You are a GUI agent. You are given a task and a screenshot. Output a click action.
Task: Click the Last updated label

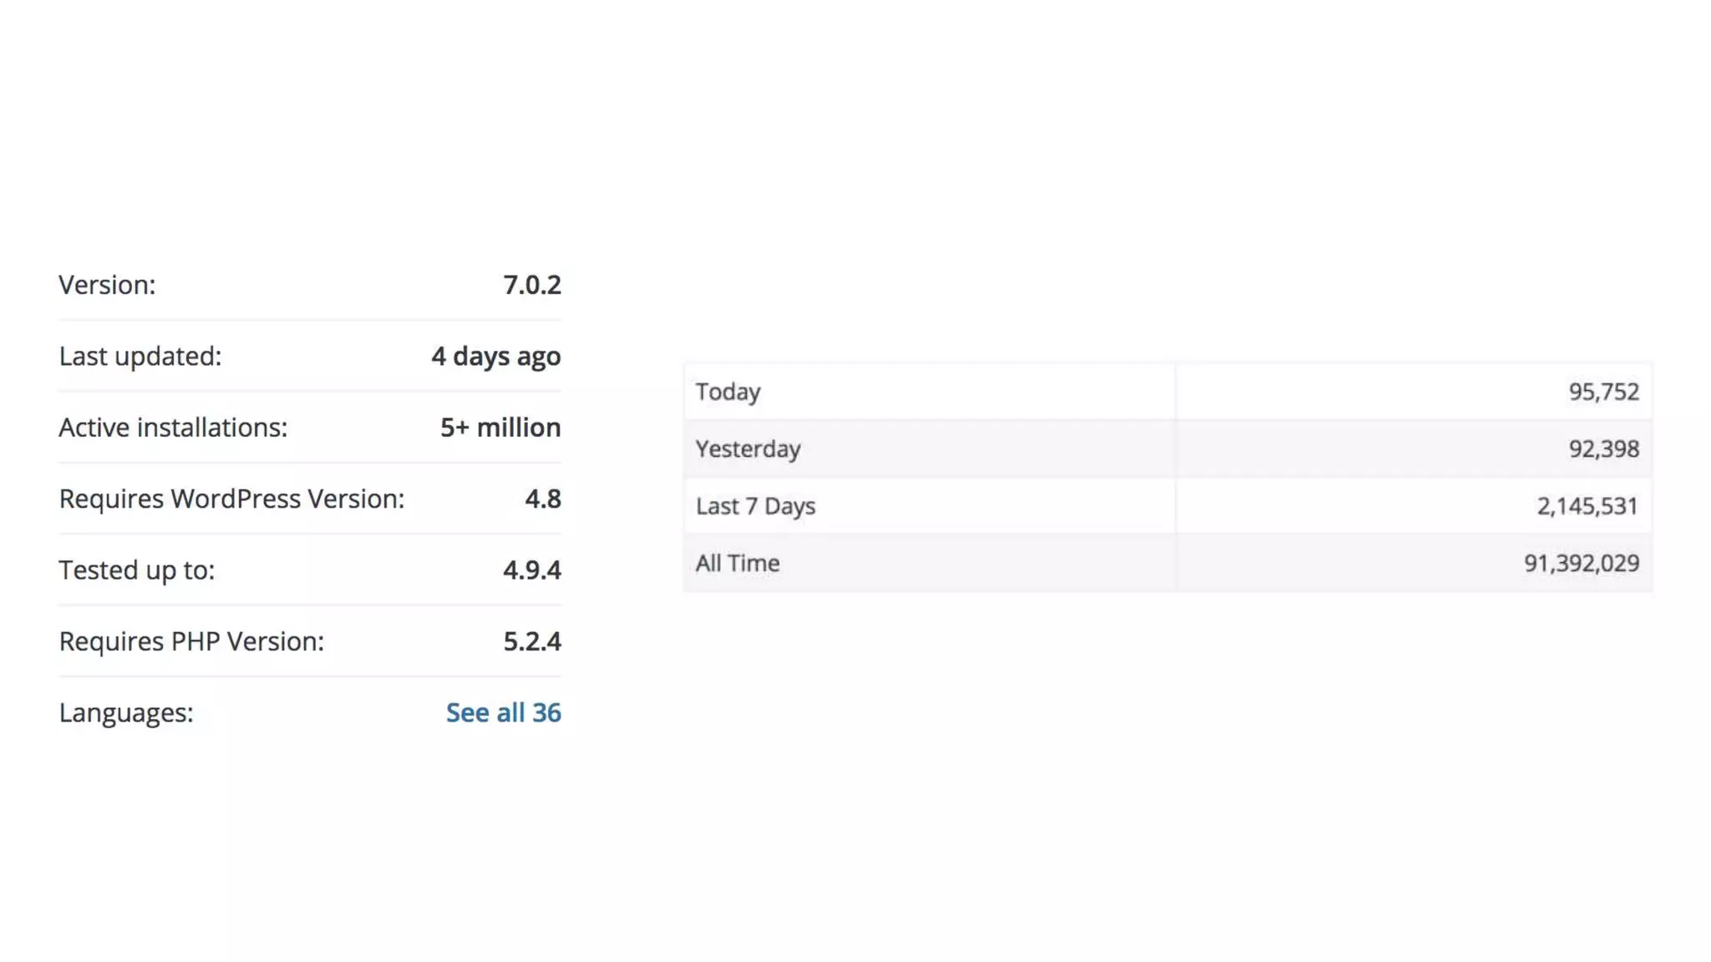click(140, 356)
